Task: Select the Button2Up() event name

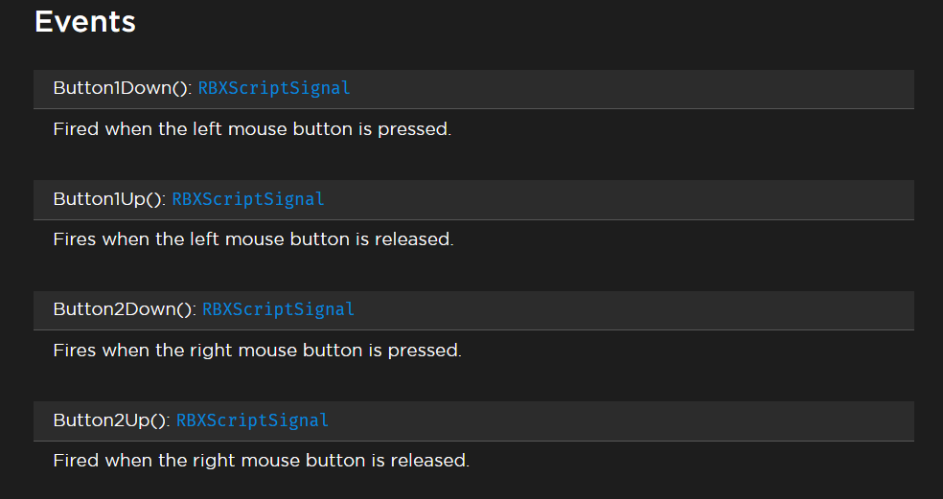Action: click(111, 420)
